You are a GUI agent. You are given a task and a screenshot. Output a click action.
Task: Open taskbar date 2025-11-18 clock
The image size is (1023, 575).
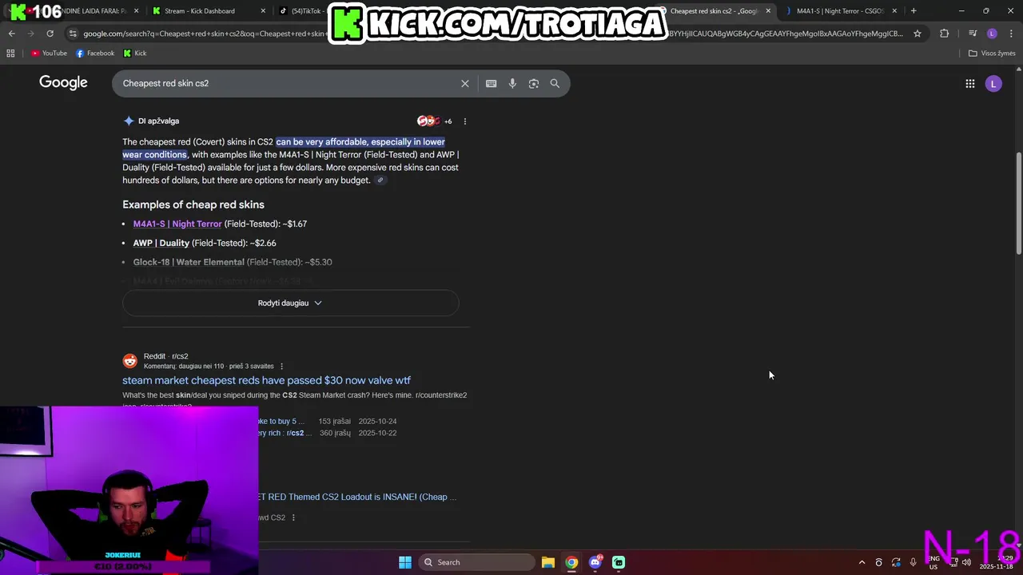[997, 562]
